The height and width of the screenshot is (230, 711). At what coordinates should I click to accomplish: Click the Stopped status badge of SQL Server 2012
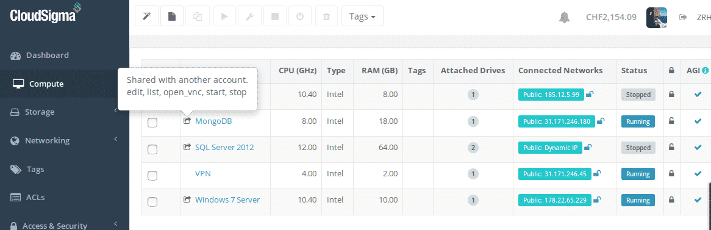click(638, 148)
